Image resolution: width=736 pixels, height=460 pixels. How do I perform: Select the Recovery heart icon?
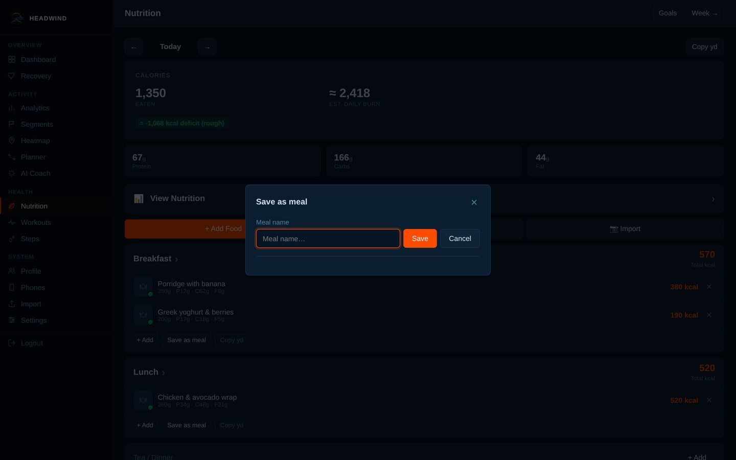[12, 76]
